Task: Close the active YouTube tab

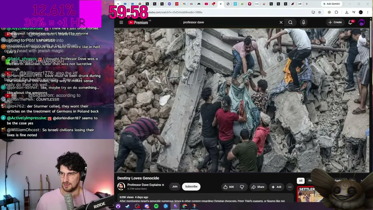Action: 221,4
